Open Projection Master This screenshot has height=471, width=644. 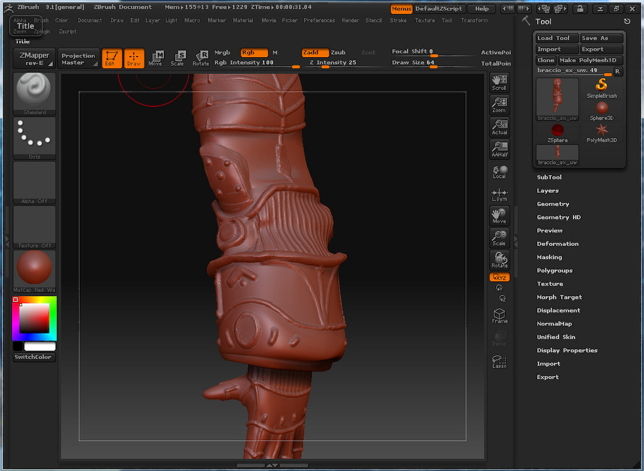(78, 58)
